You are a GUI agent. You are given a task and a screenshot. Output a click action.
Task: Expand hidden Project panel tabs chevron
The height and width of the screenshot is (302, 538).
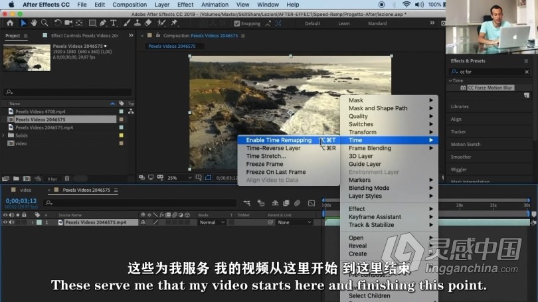click(x=131, y=35)
